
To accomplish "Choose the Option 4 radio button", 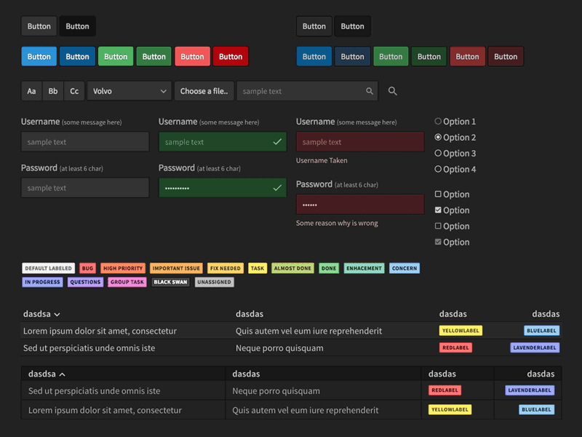I will pos(438,170).
